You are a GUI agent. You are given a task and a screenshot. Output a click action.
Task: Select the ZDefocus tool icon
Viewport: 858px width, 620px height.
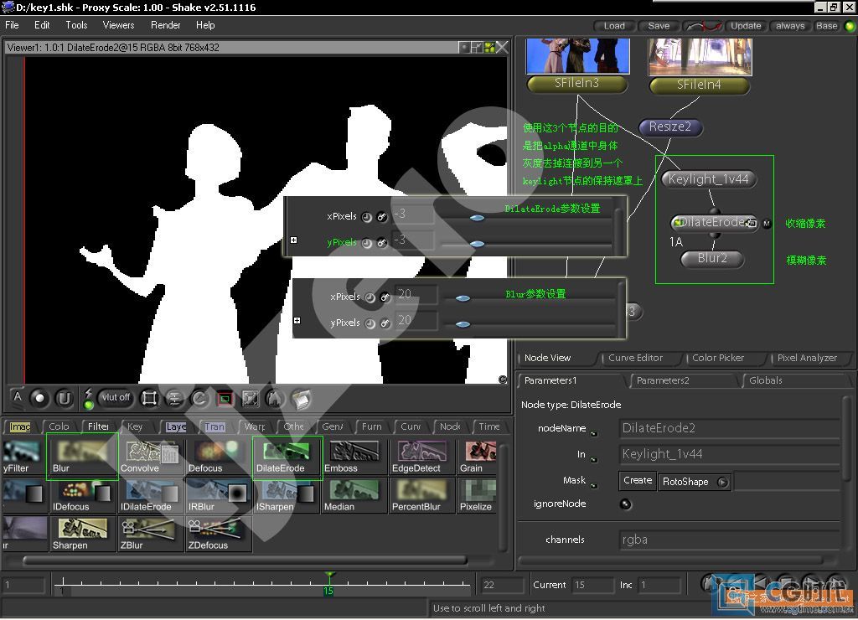219,534
